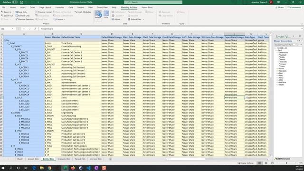Click the Comments button
Viewport: 304px width, 171px height.
[x=294, y=8]
